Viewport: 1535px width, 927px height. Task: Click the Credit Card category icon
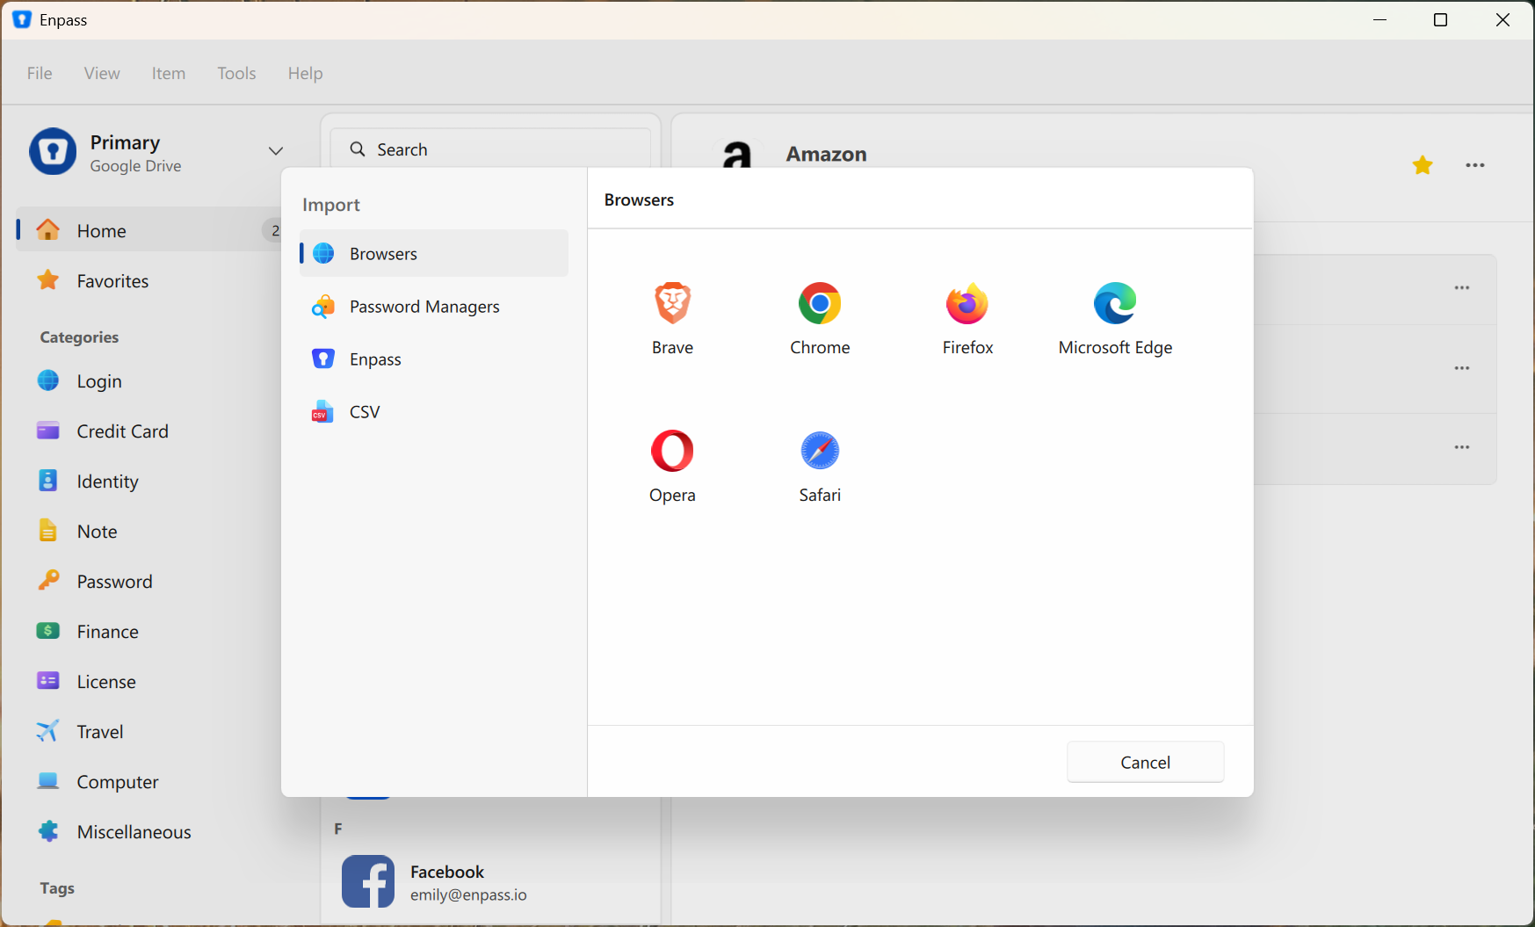click(x=48, y=431)
